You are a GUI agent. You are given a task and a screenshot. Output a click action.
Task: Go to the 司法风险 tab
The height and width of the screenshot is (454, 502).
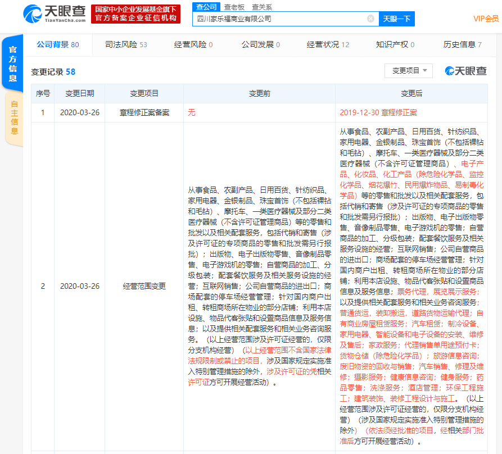click(x=126, y=44)
